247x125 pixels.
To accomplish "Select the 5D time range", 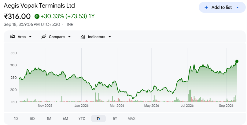I will click(32, 119).
